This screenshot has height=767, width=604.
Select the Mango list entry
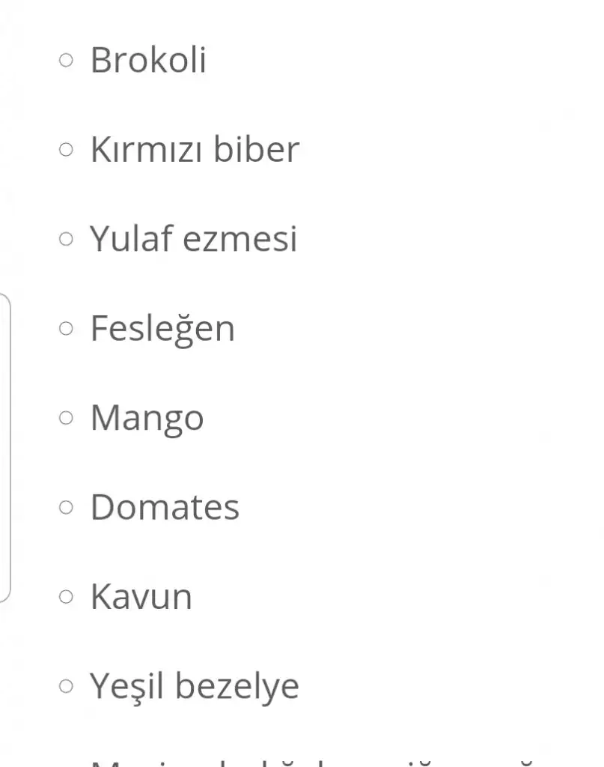point(147,419)
